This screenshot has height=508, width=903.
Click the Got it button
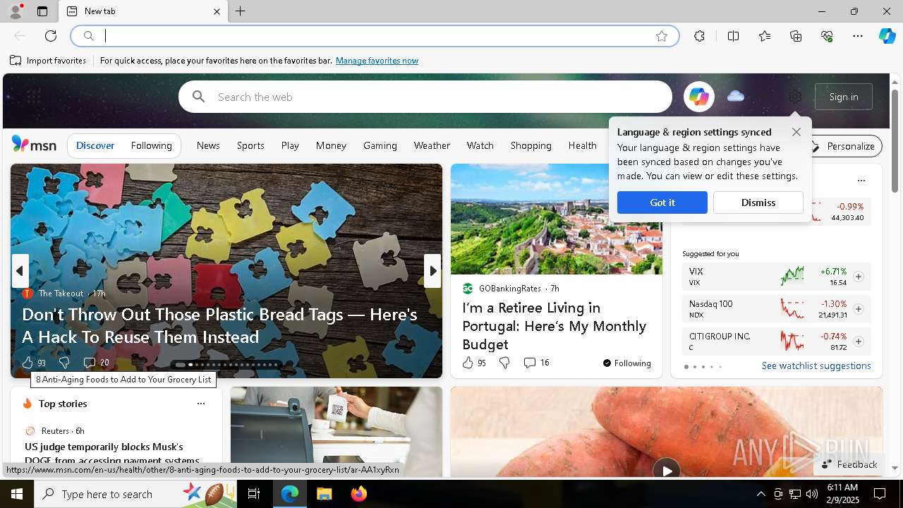(x=662, y=202)
